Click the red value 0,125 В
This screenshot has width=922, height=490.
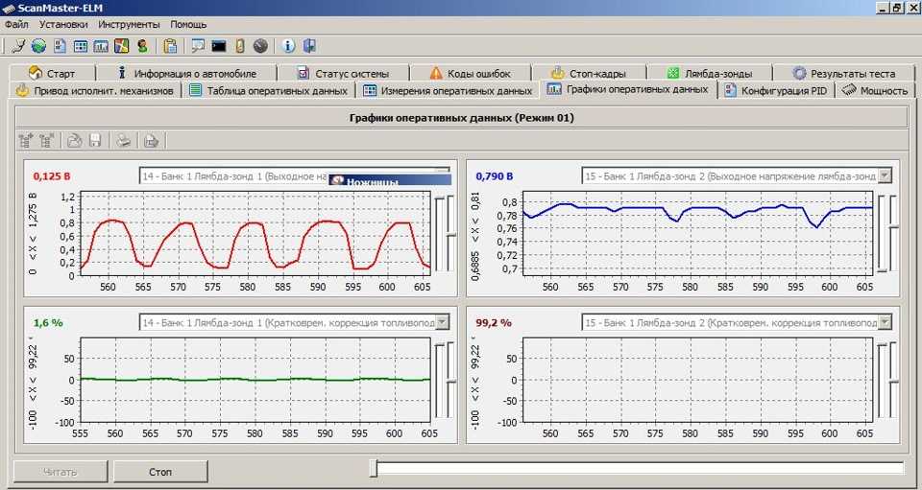(x=52, y=176)
